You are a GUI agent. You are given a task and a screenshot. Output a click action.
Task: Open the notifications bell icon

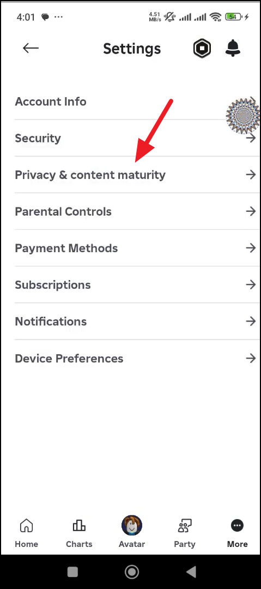pos(233,48)
